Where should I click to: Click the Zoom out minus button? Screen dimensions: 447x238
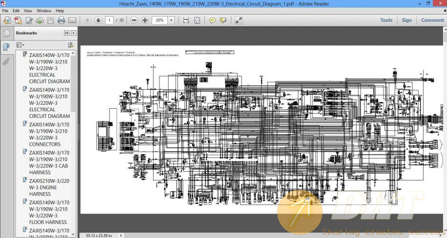134,20
